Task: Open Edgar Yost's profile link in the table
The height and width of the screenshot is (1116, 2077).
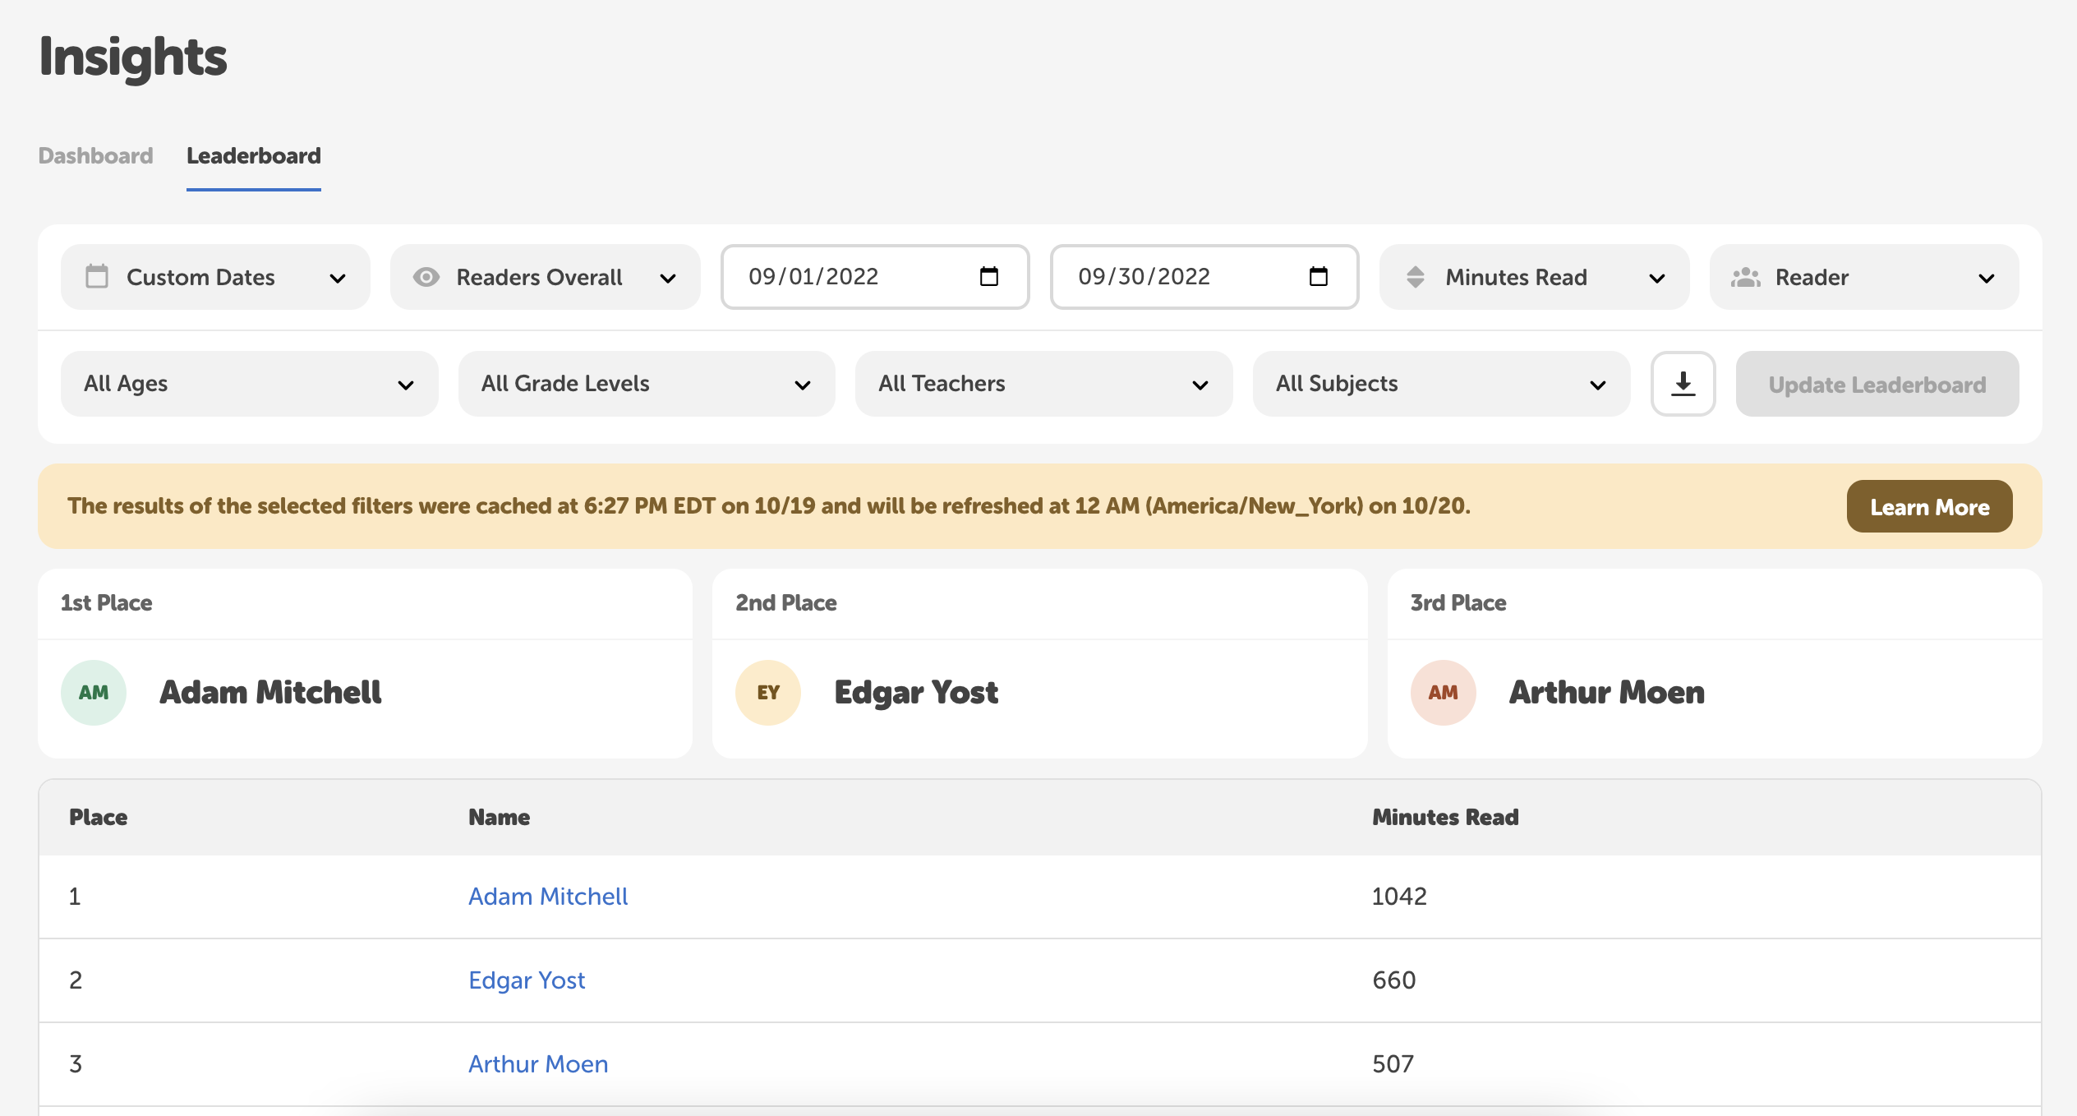Action: (x=527, y=980)
